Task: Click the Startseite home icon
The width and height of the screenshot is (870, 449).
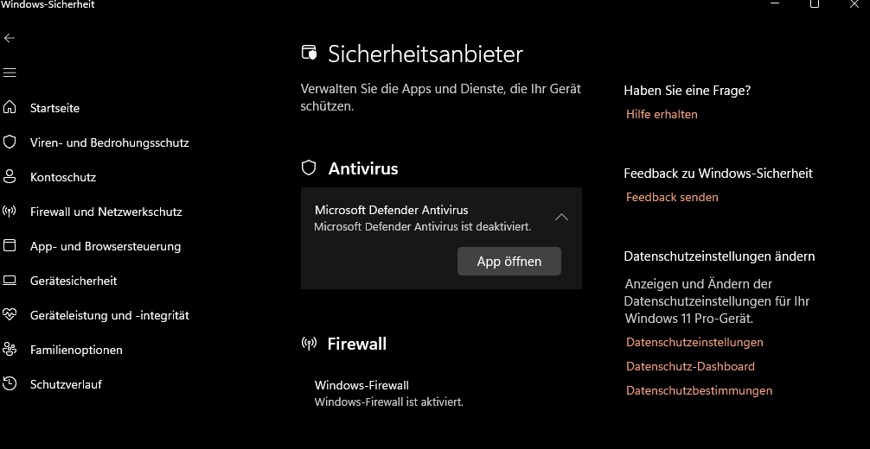Action: click(x=10, y=108)
